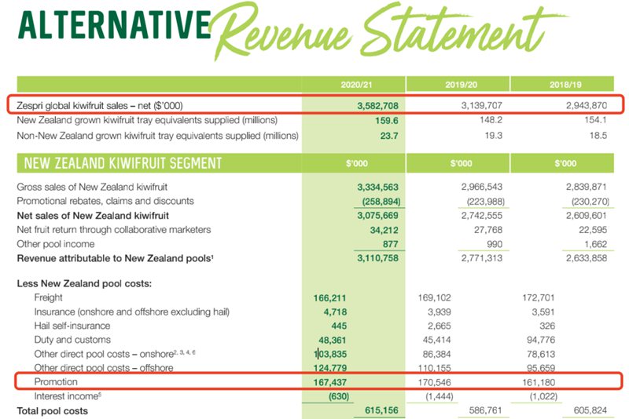Select the tray value "159.6"
The image size is (629, 419).
point(386,121)
